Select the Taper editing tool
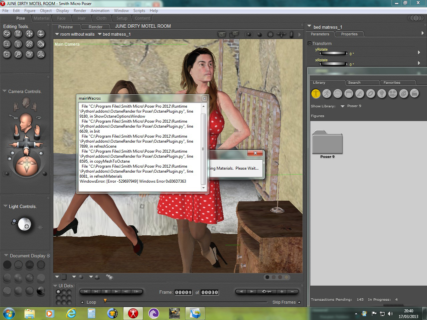This screenshot has height=320, width=427. point(18,44)
